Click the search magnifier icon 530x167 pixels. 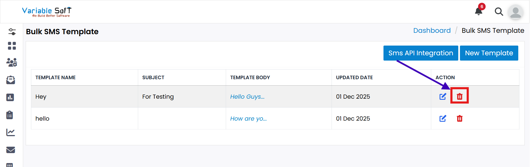(499, 12)
